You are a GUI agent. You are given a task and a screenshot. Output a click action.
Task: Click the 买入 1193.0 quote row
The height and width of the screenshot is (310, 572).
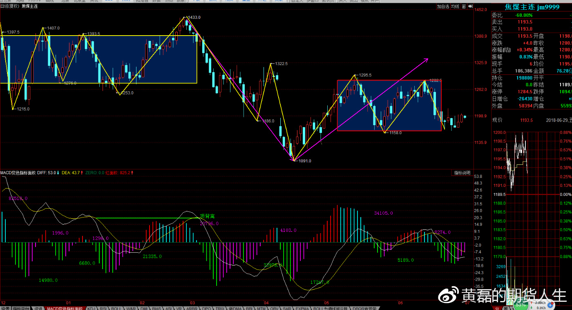(x=531, y=29)
